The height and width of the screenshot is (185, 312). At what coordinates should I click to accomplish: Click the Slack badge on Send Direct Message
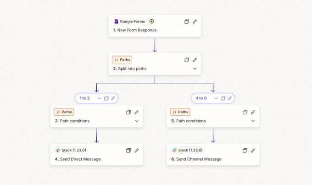(x=71, y=150)
